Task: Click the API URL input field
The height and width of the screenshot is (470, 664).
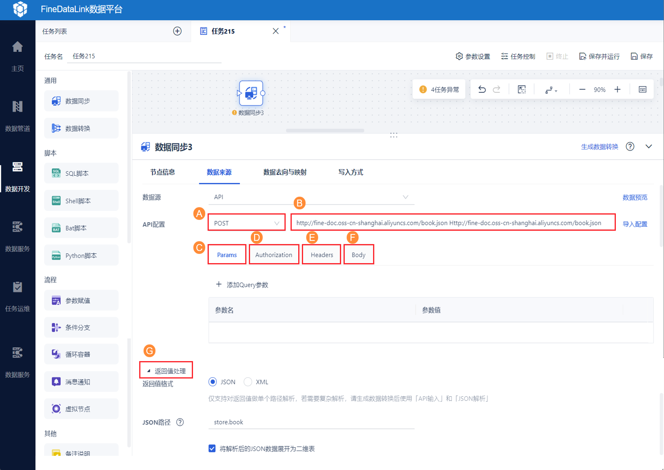Action: pyautogui.click(x=453, y=223)
